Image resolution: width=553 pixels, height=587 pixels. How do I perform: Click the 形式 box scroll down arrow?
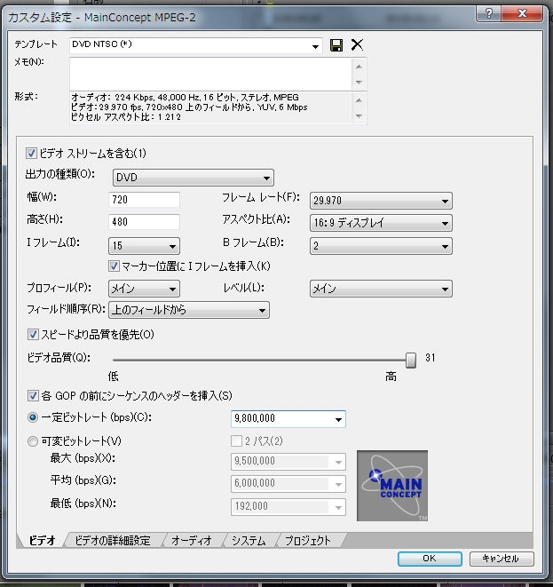click(359, 116)
